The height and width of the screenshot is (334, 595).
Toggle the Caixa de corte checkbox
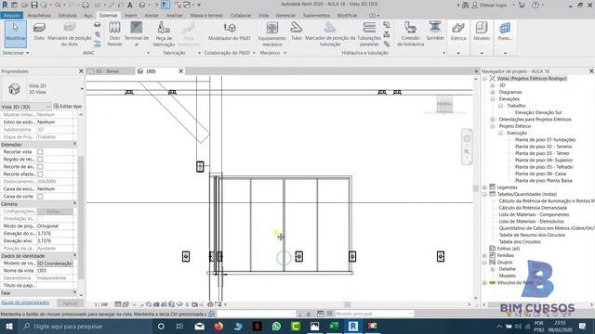click(x=40, y=197)
